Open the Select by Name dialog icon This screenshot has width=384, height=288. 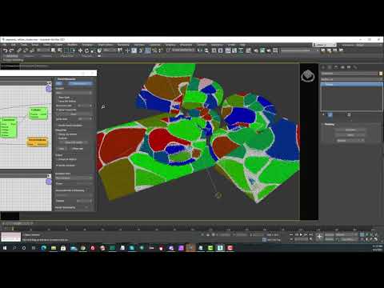click(59, 50)
